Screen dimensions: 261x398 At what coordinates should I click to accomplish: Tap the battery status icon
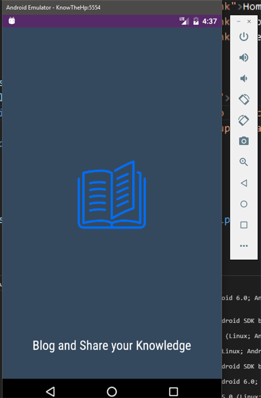[x=196, y=21]
